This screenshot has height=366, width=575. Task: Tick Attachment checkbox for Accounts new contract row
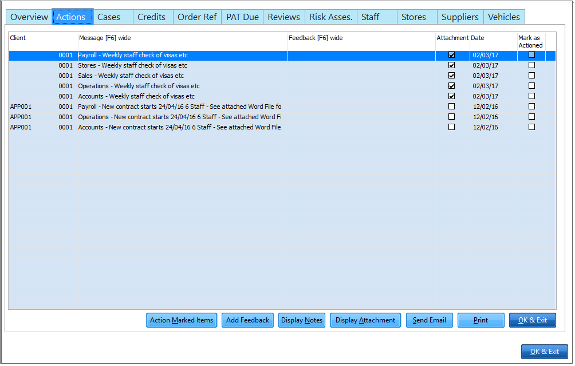tap(451, 127)
